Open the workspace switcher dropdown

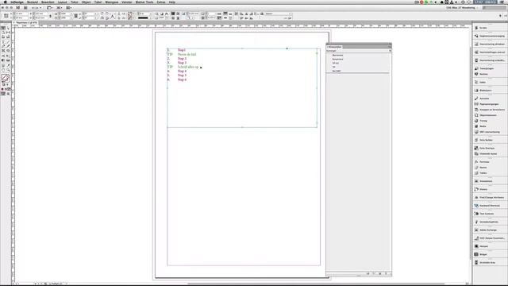(461, 7)
